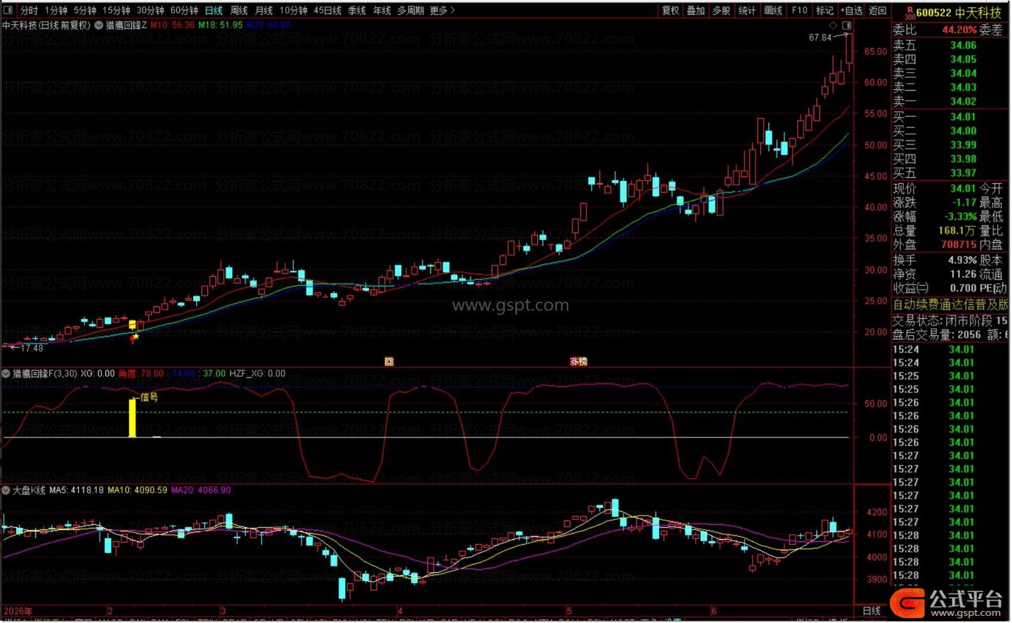Toggle the left sidebar panel icon
Image resolution: width=1012 pixels, height=623 pixels.
8,10
